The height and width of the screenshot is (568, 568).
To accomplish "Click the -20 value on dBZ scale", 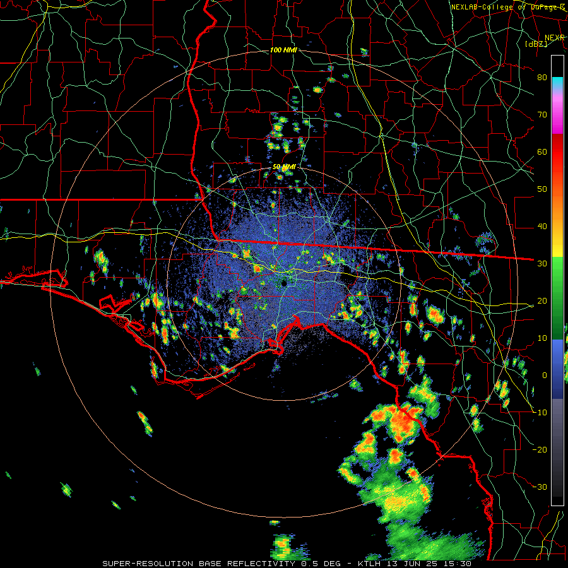I will coord(540,449).
